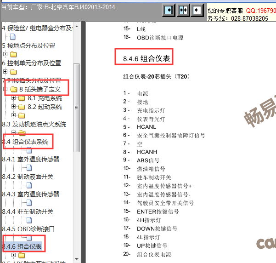Image resolution: width=276 pixels, height=263 pixels.
Task: Click the document icon above 8.4.6 组合仪表
Action: (x=29, y=238)
